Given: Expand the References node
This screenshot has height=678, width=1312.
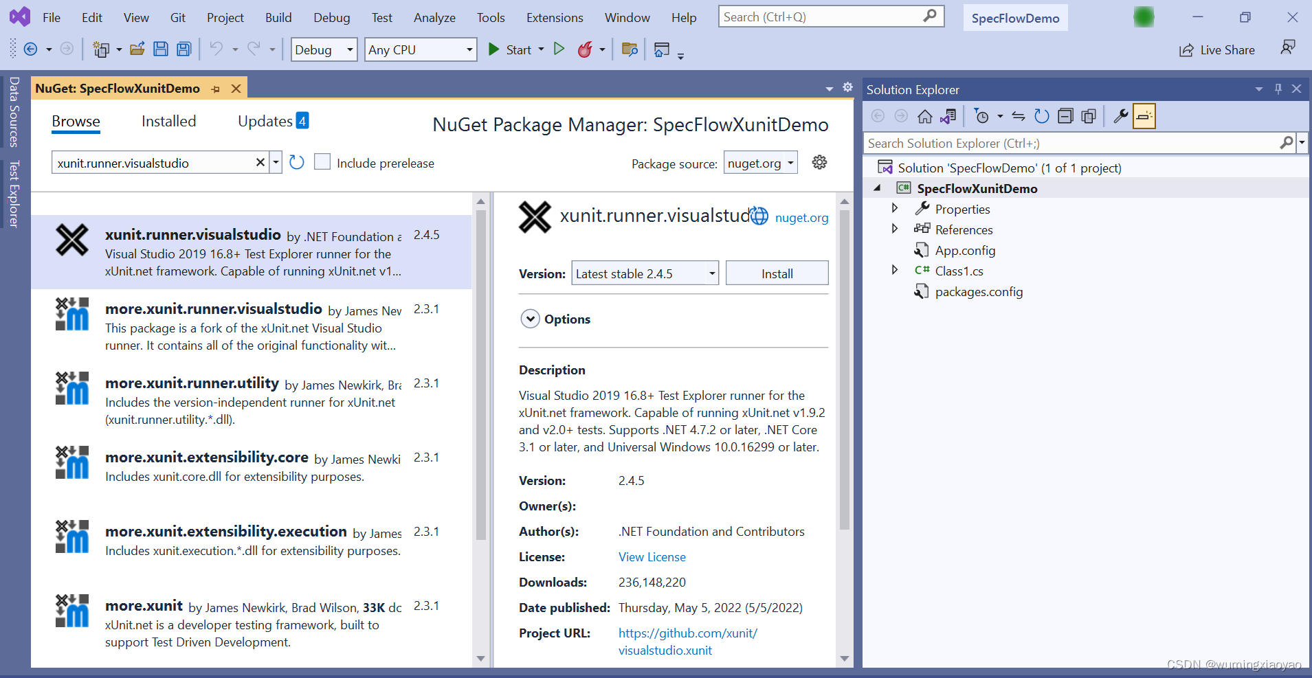Looking at the screenshot, I should tap(894, 229).
